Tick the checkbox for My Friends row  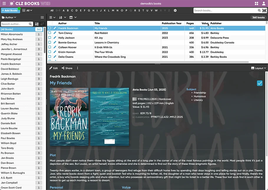(49, 28)
